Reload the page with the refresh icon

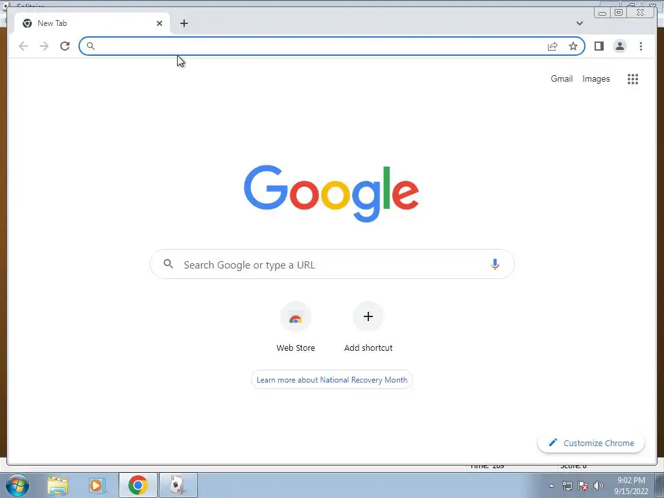click(65, 46)
